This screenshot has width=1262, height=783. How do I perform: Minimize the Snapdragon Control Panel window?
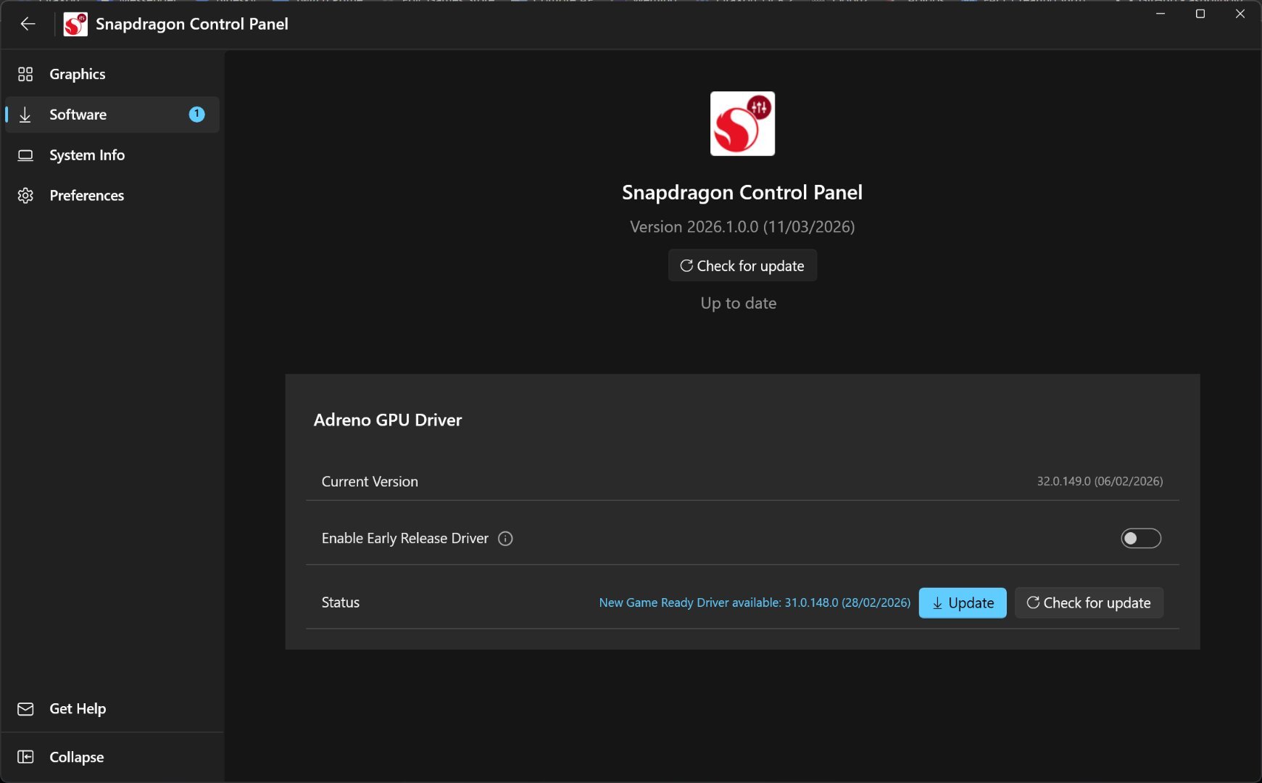[x=1161, y=14]
